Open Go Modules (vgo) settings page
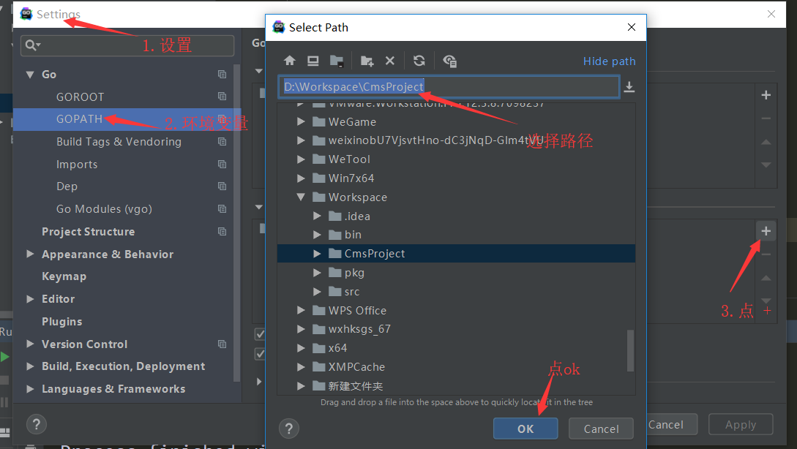Image resolution: width=797 pixels, height=449 pixels. 104,209
